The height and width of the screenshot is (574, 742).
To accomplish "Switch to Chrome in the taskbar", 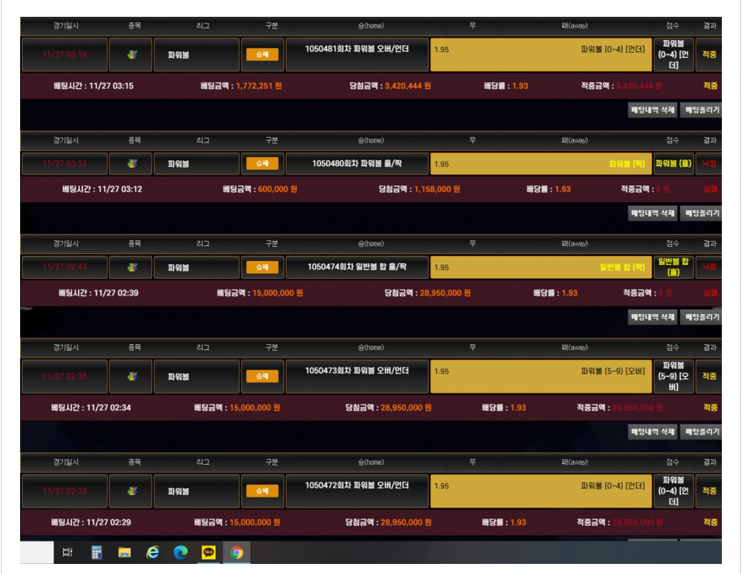I will [x=236, y=552].
